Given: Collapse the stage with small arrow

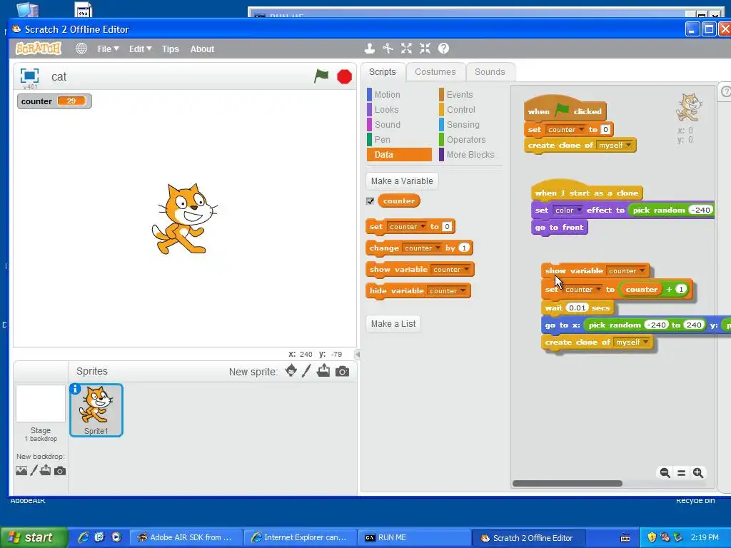Looking at the screenshot, I should coord(358,355).
